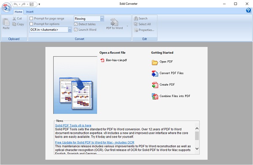Image resolution: width=253 pixels, height=165 pixels.
Task: Open the Customize Quick Access Toolbar arrow
Action: [39, 4]
